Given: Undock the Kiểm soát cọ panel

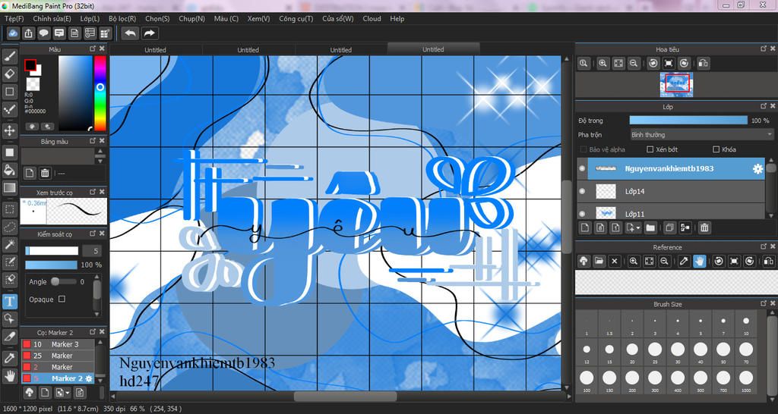Looking at the screenshot, I should tap(92, 234).
